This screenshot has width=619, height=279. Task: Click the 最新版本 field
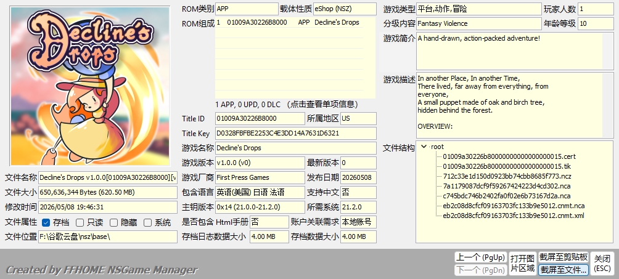358,163
